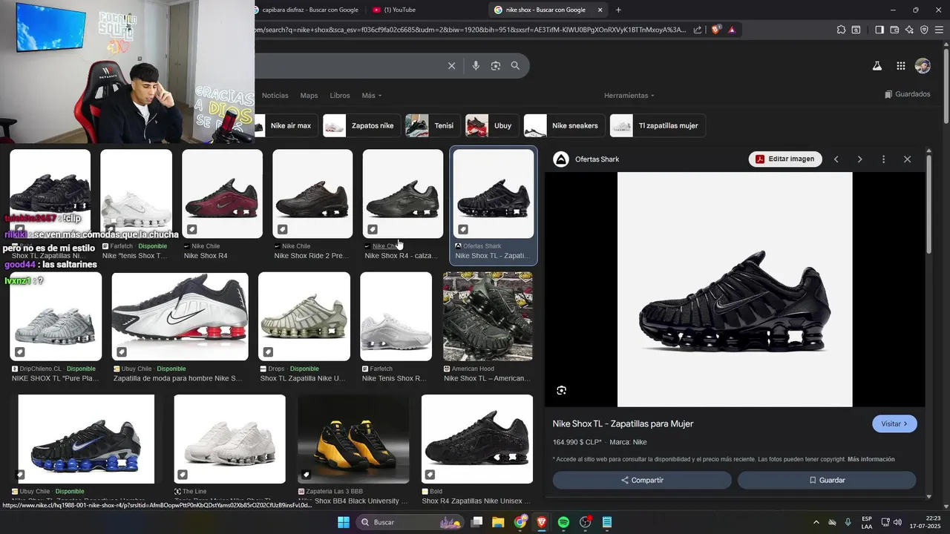Open OBS Studio from the taskbar
Image resolution: width=950 pixels, height=534 pixels.
[586, 522]
